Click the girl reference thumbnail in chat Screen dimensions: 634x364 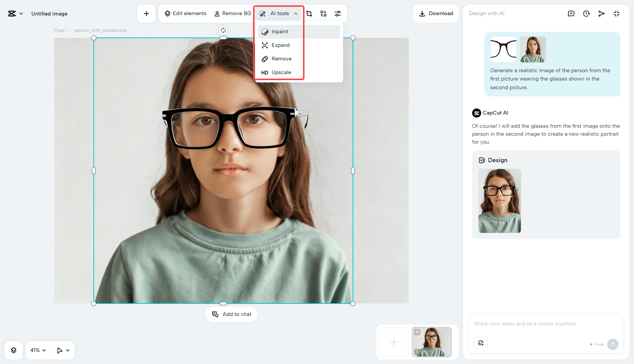pyautogui.click(x=533, y=50)
